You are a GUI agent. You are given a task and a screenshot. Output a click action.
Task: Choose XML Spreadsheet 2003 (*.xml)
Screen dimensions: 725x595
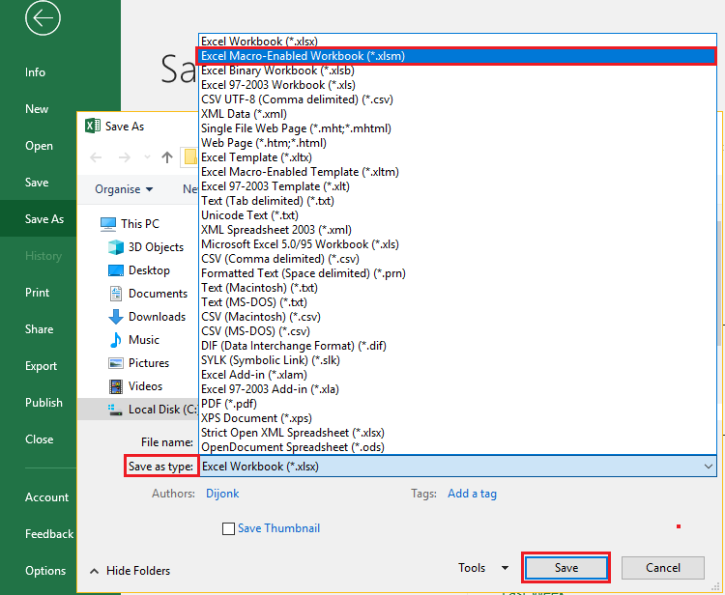458,230
